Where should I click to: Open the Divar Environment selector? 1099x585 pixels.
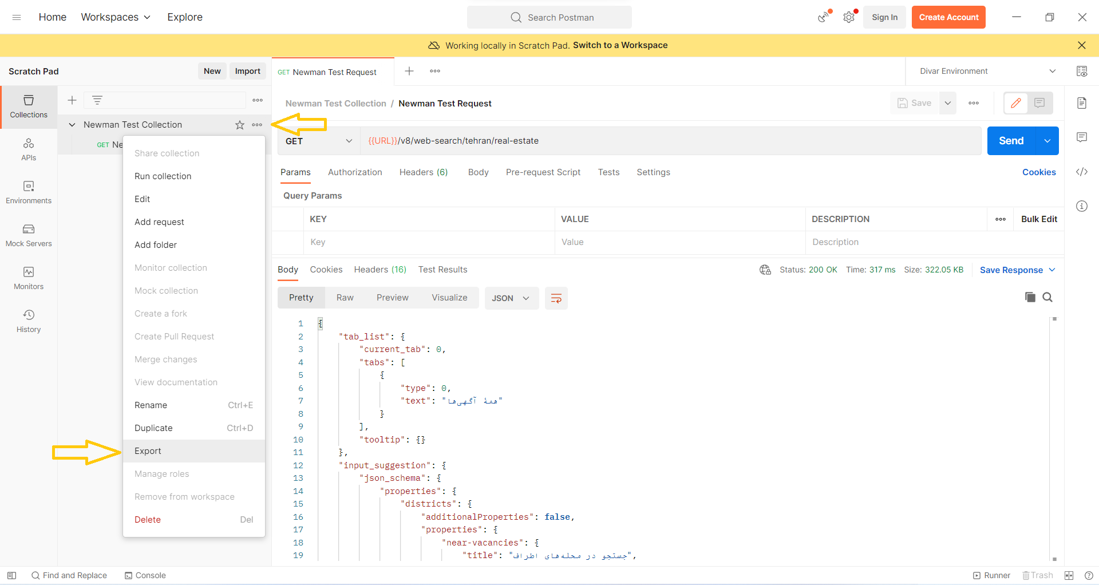point(987,71)
